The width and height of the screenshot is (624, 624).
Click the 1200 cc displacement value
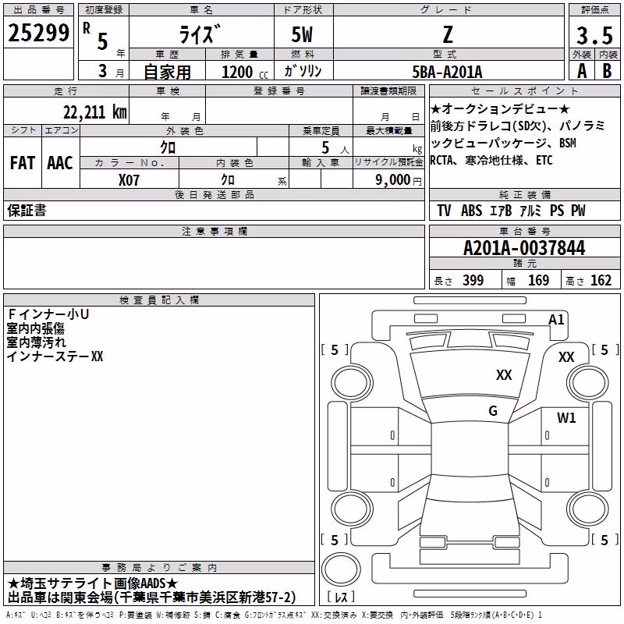pyautogui.click(x=245, y=72)
